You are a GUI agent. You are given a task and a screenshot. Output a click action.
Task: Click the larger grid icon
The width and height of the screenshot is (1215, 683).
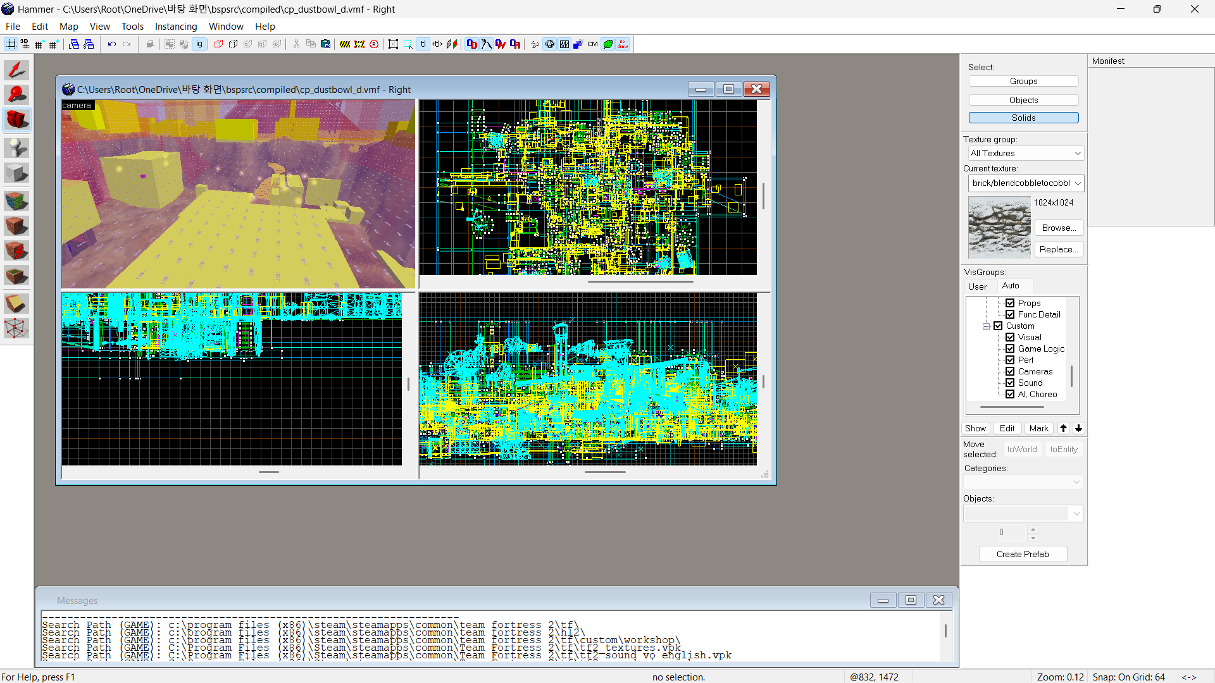[x=54, y=44]
